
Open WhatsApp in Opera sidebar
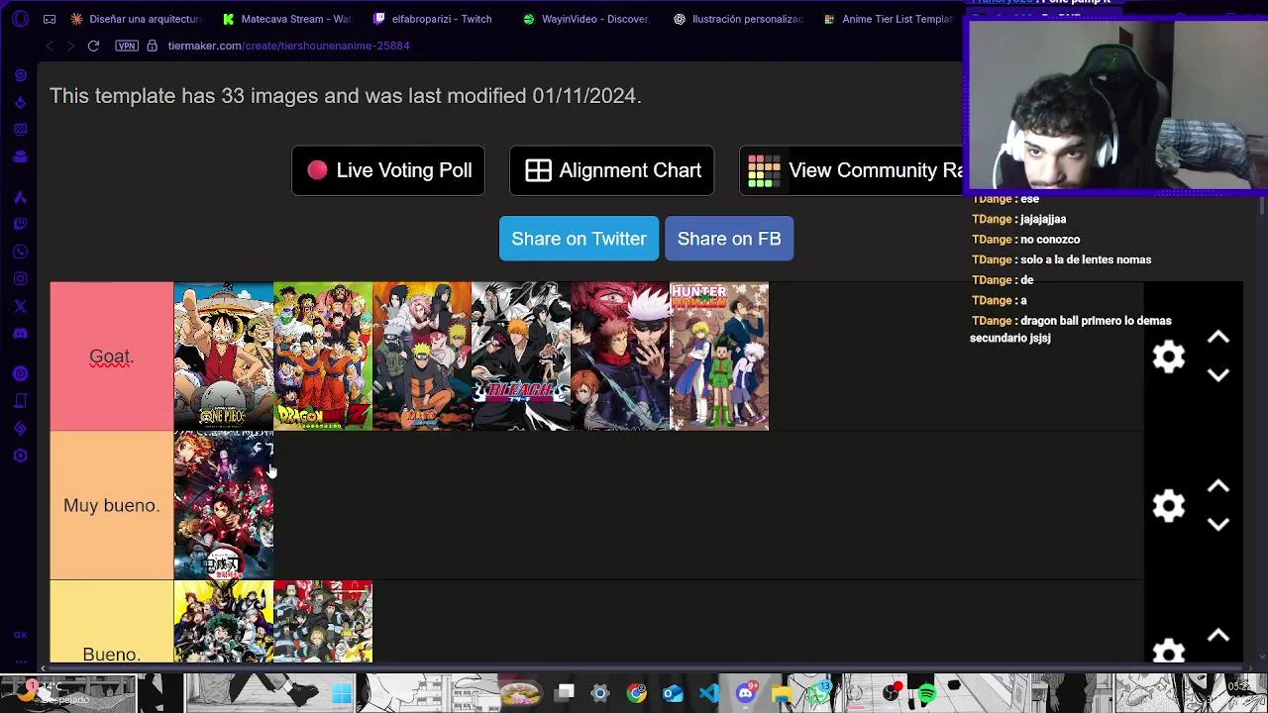[x=20, y=252]
